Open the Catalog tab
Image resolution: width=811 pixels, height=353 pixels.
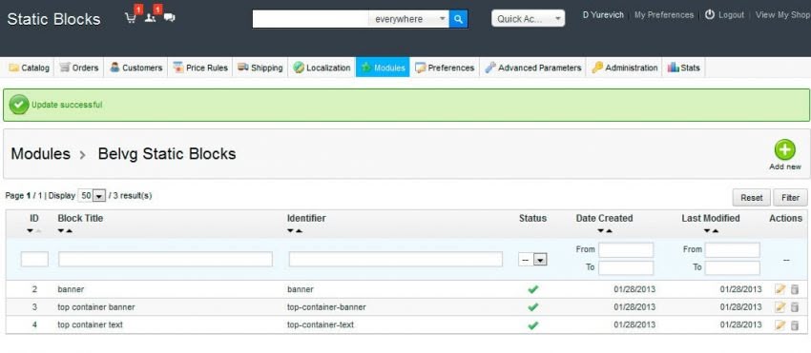pyautogui.click(x=30, y=68)
